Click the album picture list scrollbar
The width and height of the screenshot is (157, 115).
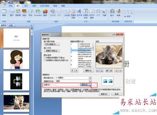[x=93, y=55]
